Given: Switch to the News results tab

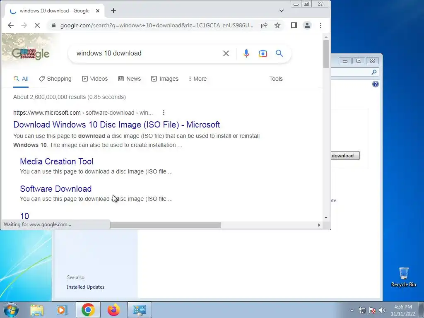Looking at the screenshot, I should point(130,79).
